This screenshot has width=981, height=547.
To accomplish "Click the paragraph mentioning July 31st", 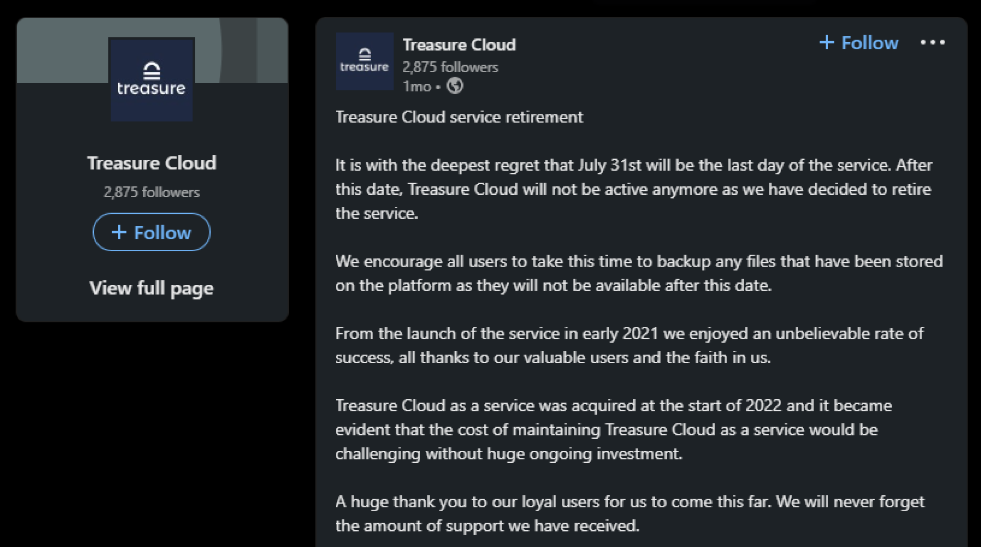I will click(634, 189).
